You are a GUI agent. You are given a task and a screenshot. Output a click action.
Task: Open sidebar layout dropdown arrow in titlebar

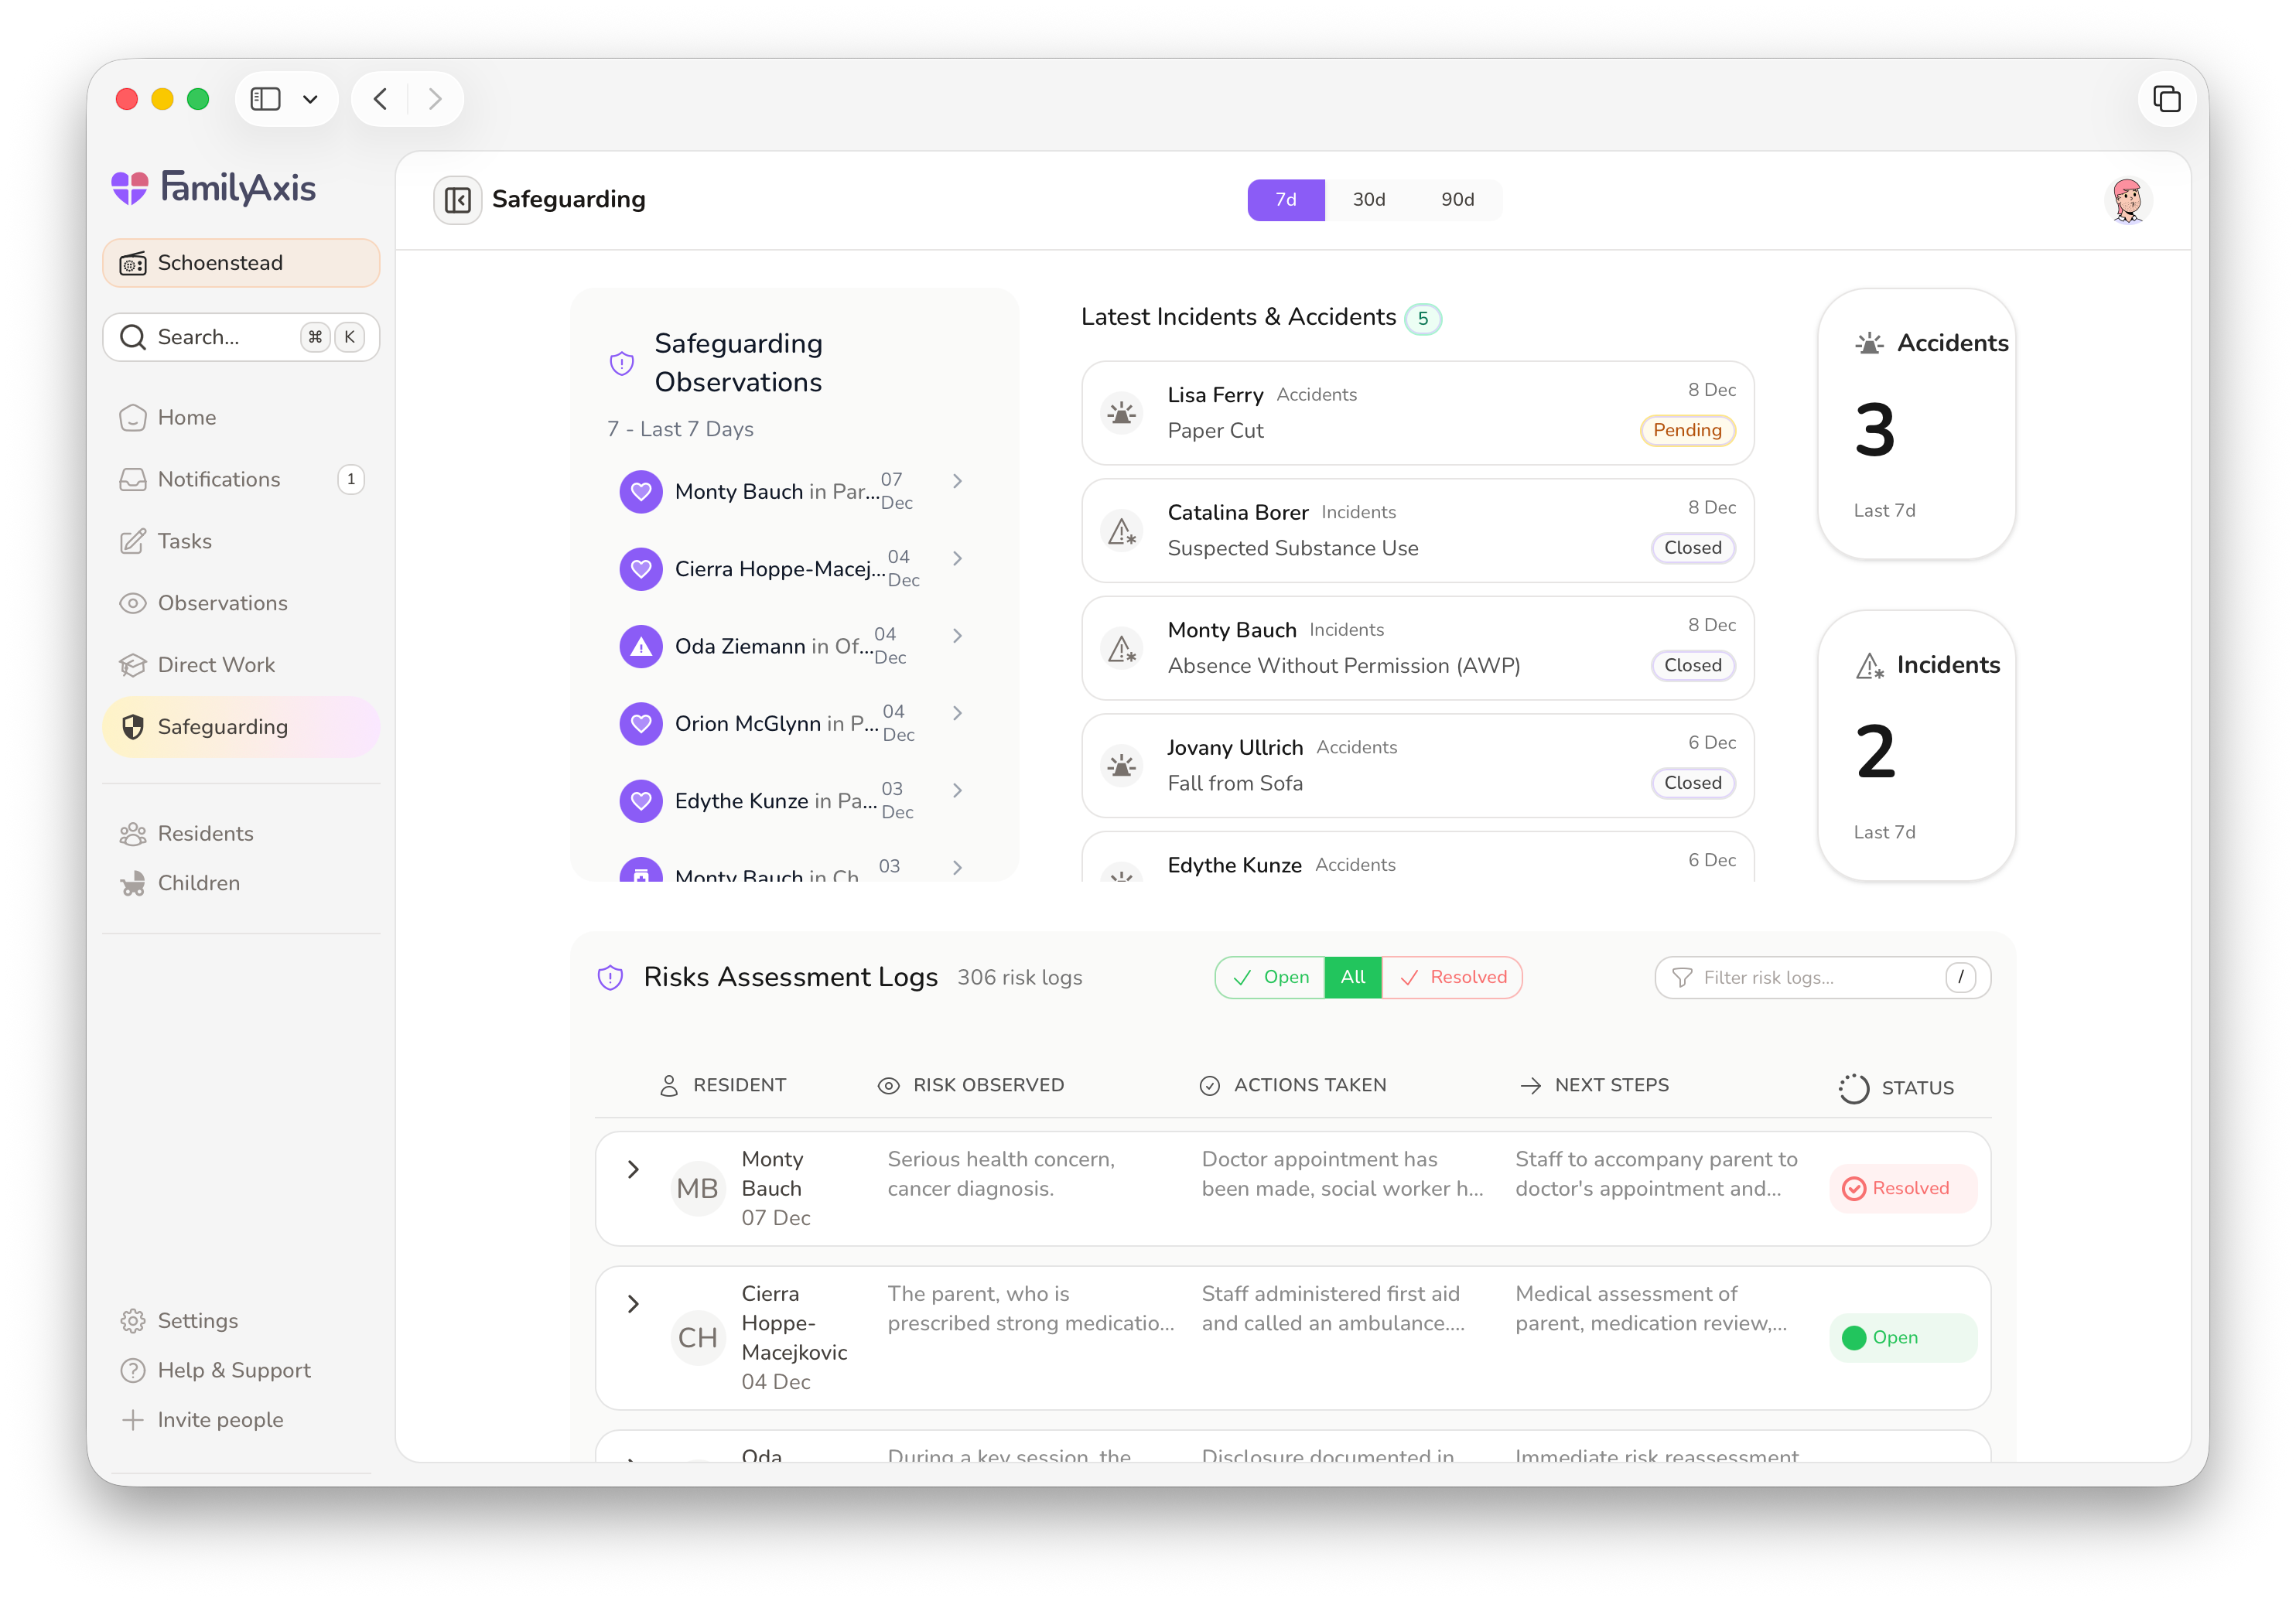point(310,99)
